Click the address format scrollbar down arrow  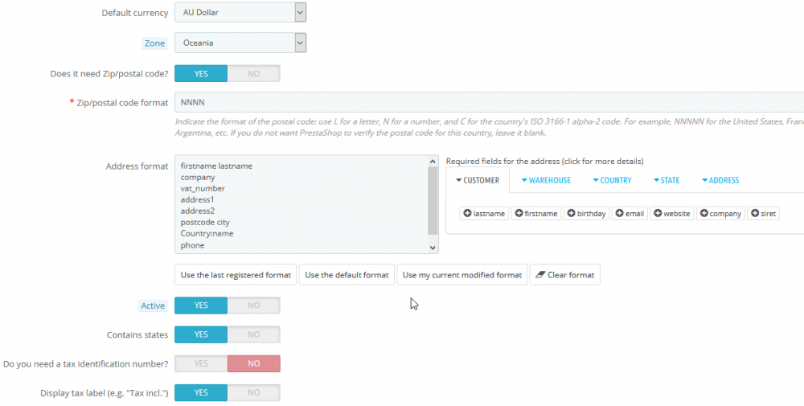pos(433,248)
